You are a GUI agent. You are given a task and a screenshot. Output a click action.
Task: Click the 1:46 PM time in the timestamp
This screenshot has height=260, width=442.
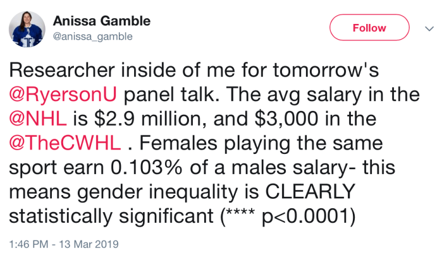point(28,243)
